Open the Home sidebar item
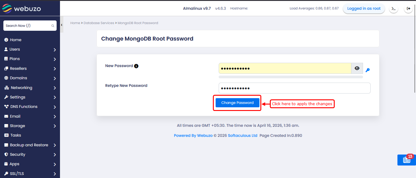This screenshot has height=178, width=416. [x=16, y=40]
